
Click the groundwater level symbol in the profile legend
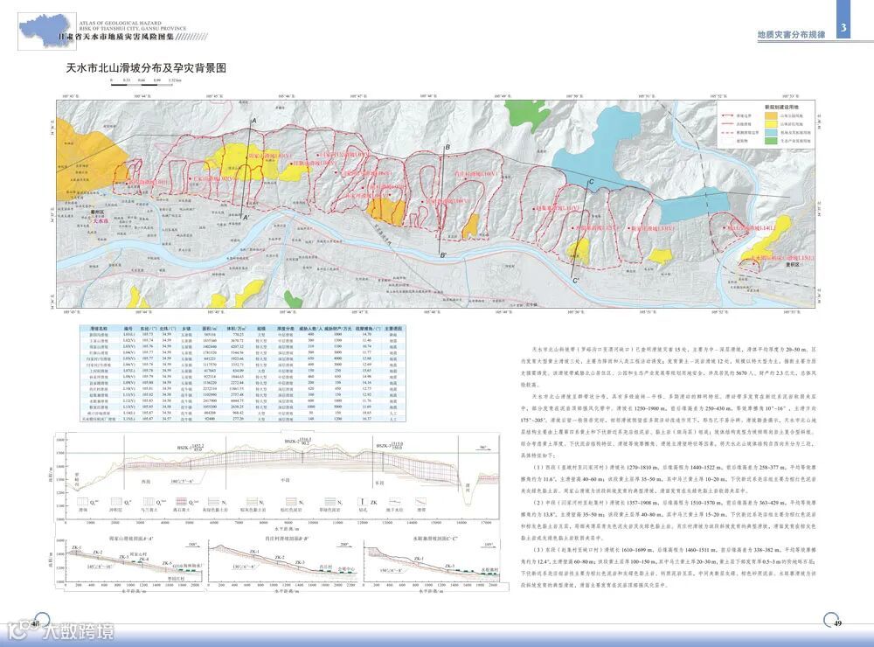coord(395,502)
